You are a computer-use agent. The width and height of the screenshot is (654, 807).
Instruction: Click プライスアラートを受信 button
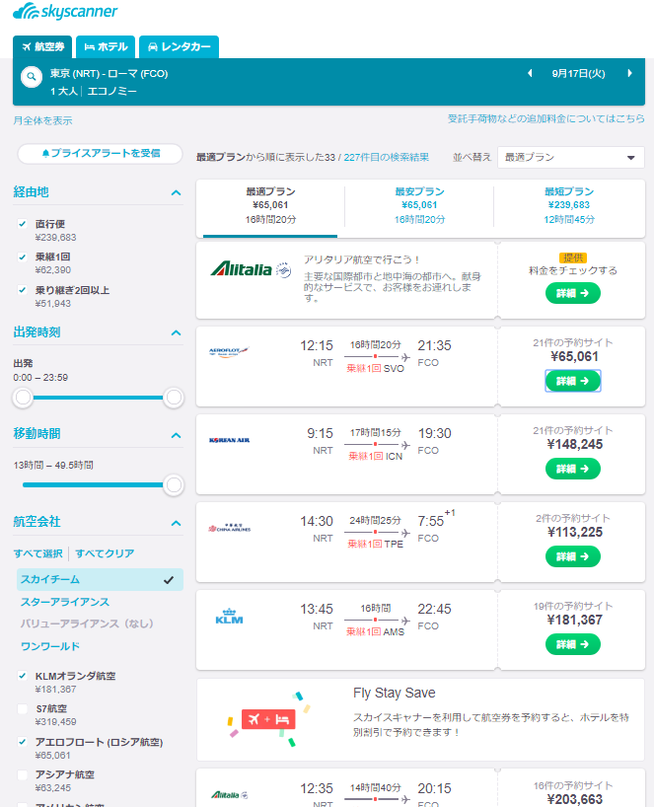101,153
